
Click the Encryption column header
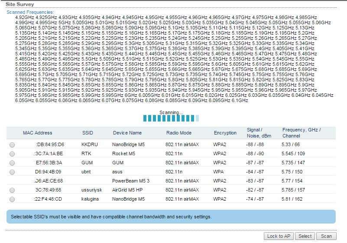[x=225, y=133]
